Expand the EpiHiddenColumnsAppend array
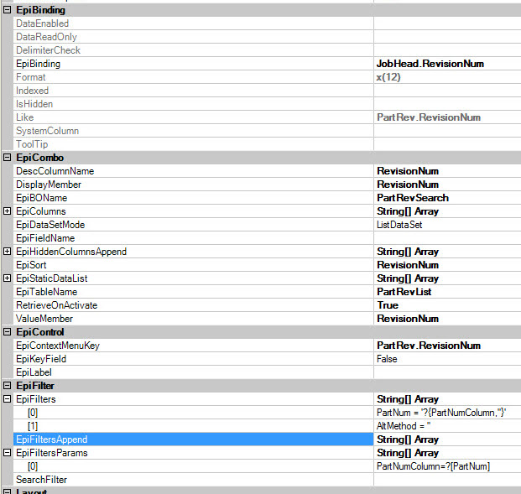The width and height of the screenshot is (521, 494). pos(7,252)
